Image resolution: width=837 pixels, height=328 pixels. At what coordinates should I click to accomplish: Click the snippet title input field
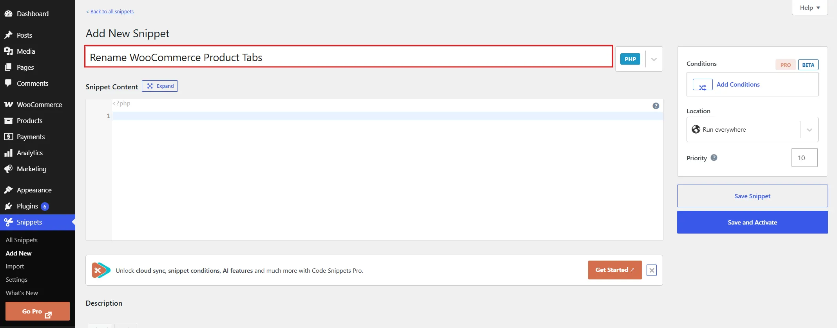tap(349, 56)
